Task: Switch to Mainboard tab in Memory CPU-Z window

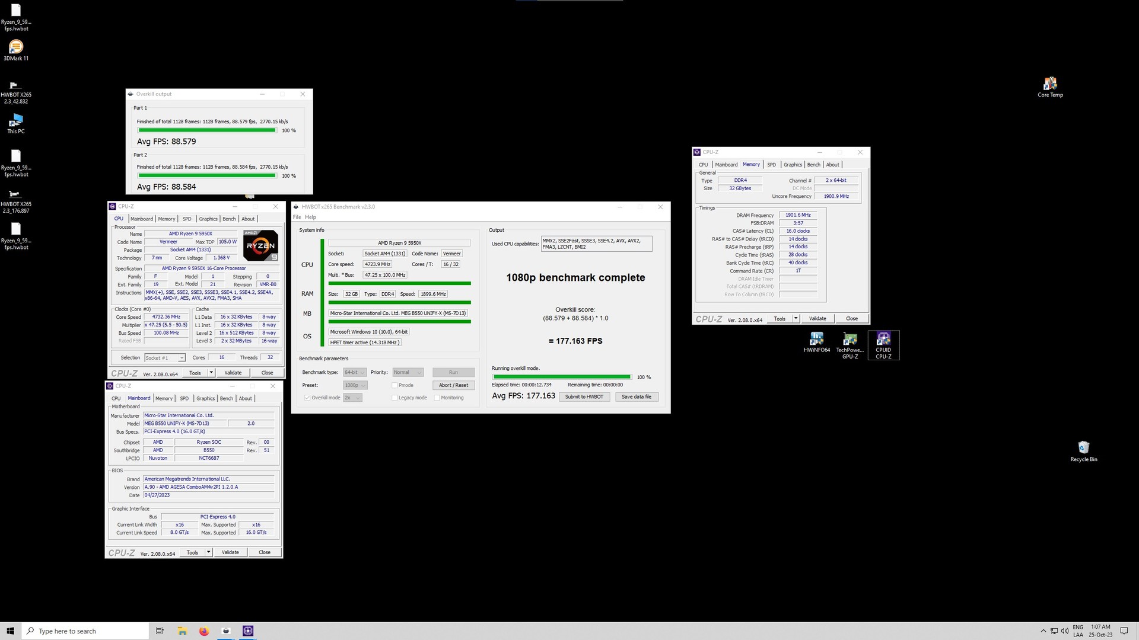Action: click(726, 165)
